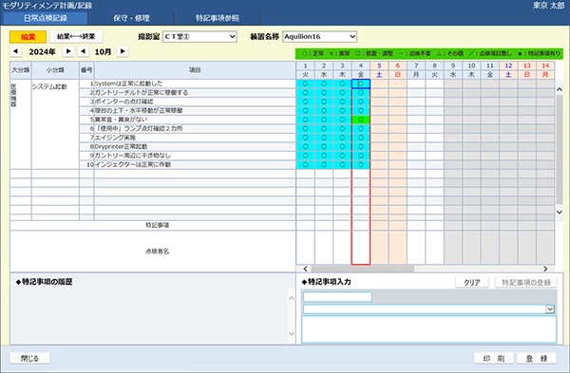Go to next year arrow

point(68,51)
